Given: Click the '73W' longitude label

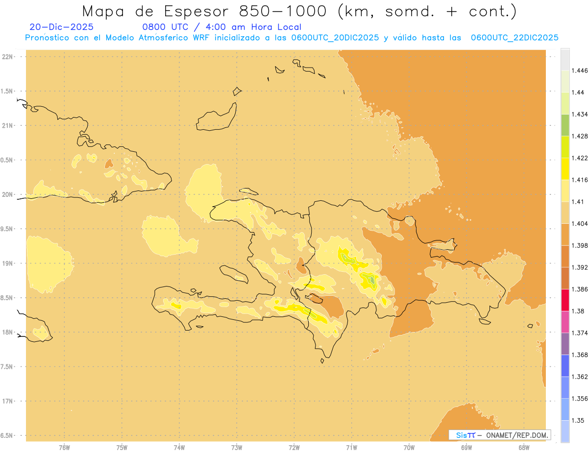Looking at the screenshot, I should tap(237, 447).
